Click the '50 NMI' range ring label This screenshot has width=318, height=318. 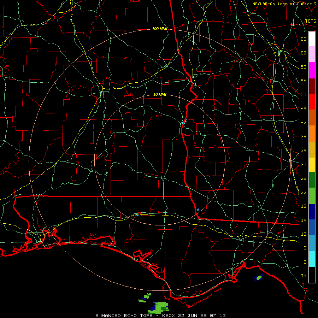pos(160,94)
